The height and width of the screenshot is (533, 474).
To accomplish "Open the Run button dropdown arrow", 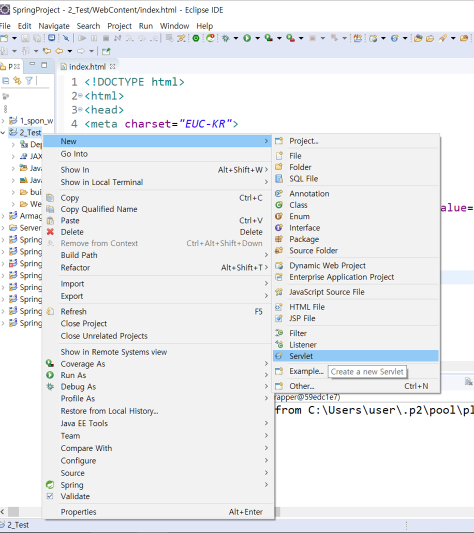I will (x=257, y=38).
